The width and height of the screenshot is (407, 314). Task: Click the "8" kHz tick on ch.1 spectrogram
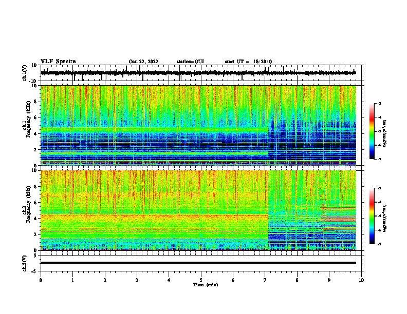pos(36,102)
